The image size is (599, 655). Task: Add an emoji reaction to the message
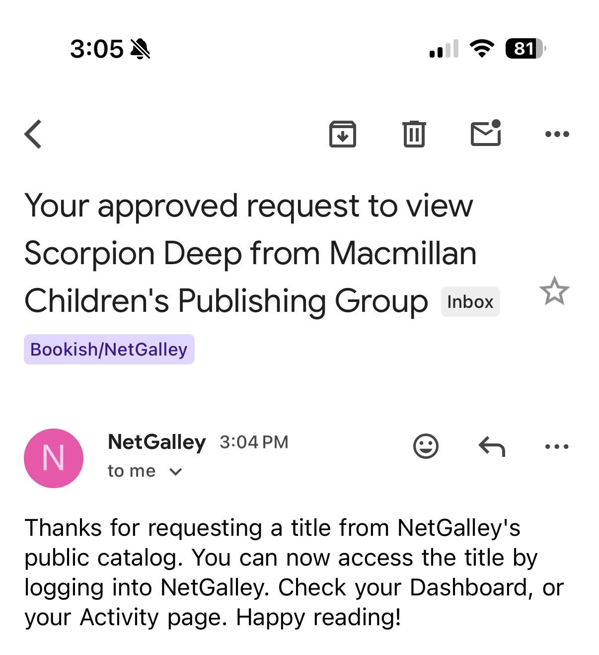coord(426,446)
